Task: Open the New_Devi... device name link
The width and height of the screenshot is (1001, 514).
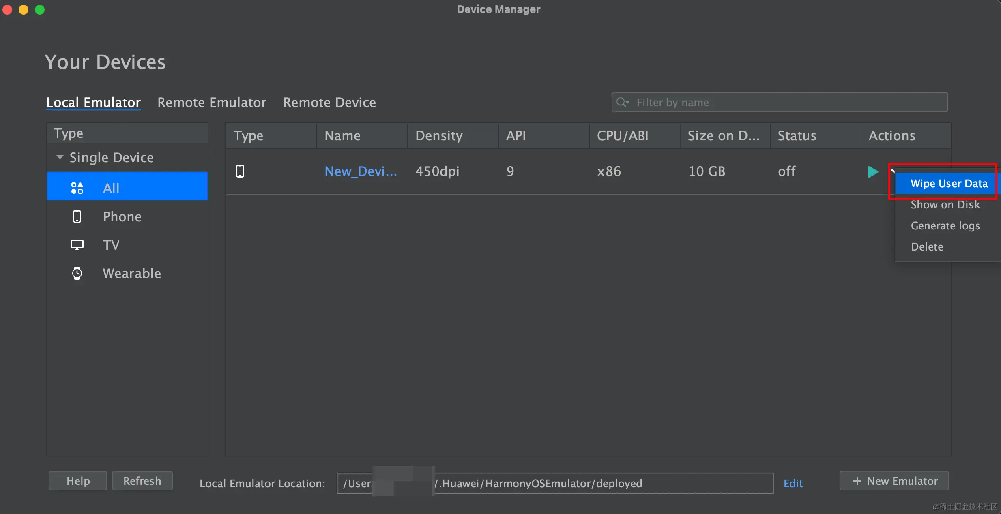Action: [361, 171]
